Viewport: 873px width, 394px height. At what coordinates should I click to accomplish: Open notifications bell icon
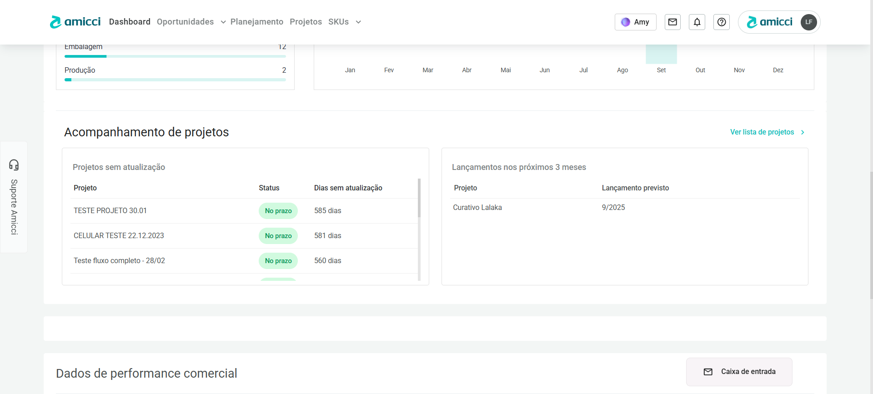pos(697,22)
